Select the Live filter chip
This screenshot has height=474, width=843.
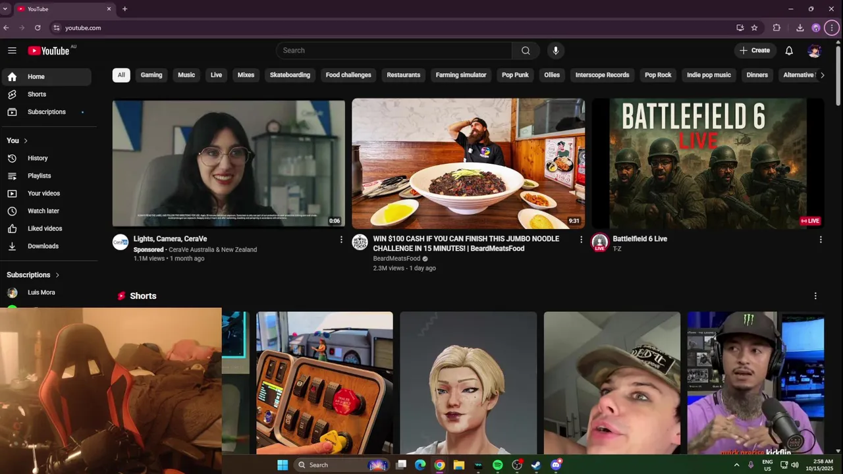point(216,75)
